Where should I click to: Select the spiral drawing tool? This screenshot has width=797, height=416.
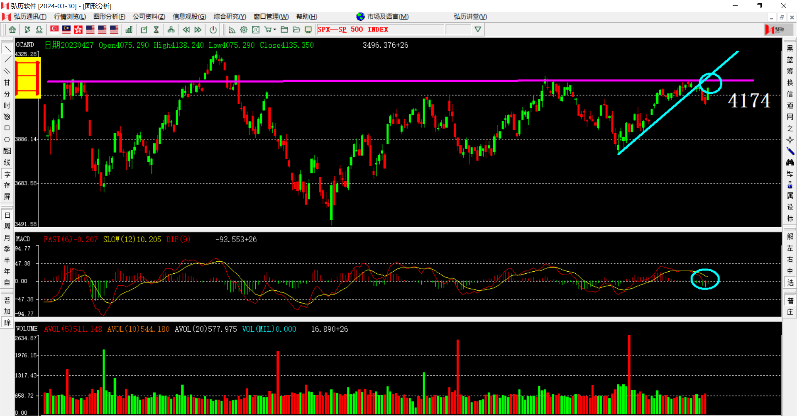coord(7,117)
